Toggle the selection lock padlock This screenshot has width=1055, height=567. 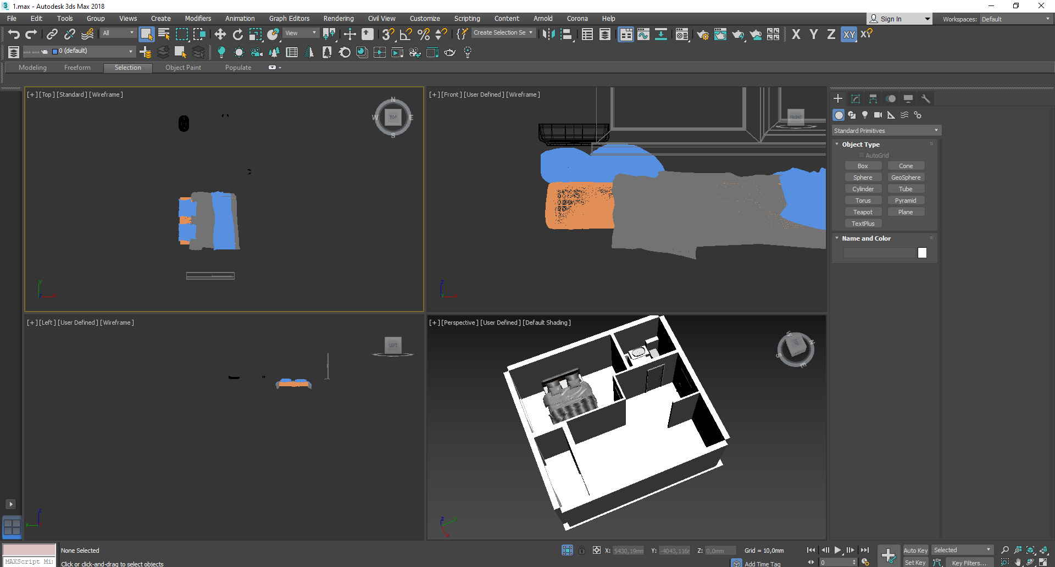pos(582,550)
